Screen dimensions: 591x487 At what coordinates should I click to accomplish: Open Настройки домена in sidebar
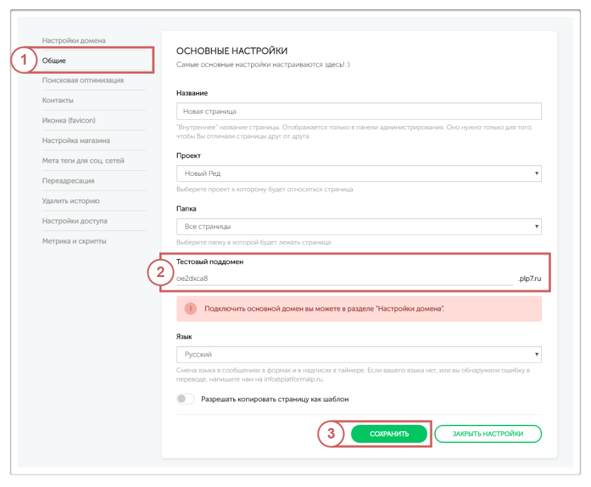[74, 41]
